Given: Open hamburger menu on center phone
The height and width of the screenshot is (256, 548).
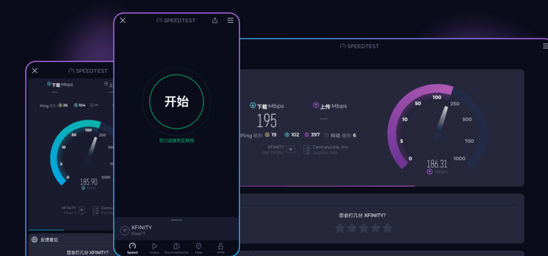Looking at the screenshot, I should tap(230, 20).
